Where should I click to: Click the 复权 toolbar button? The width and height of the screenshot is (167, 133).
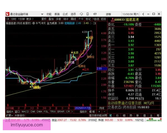(44, 19)
